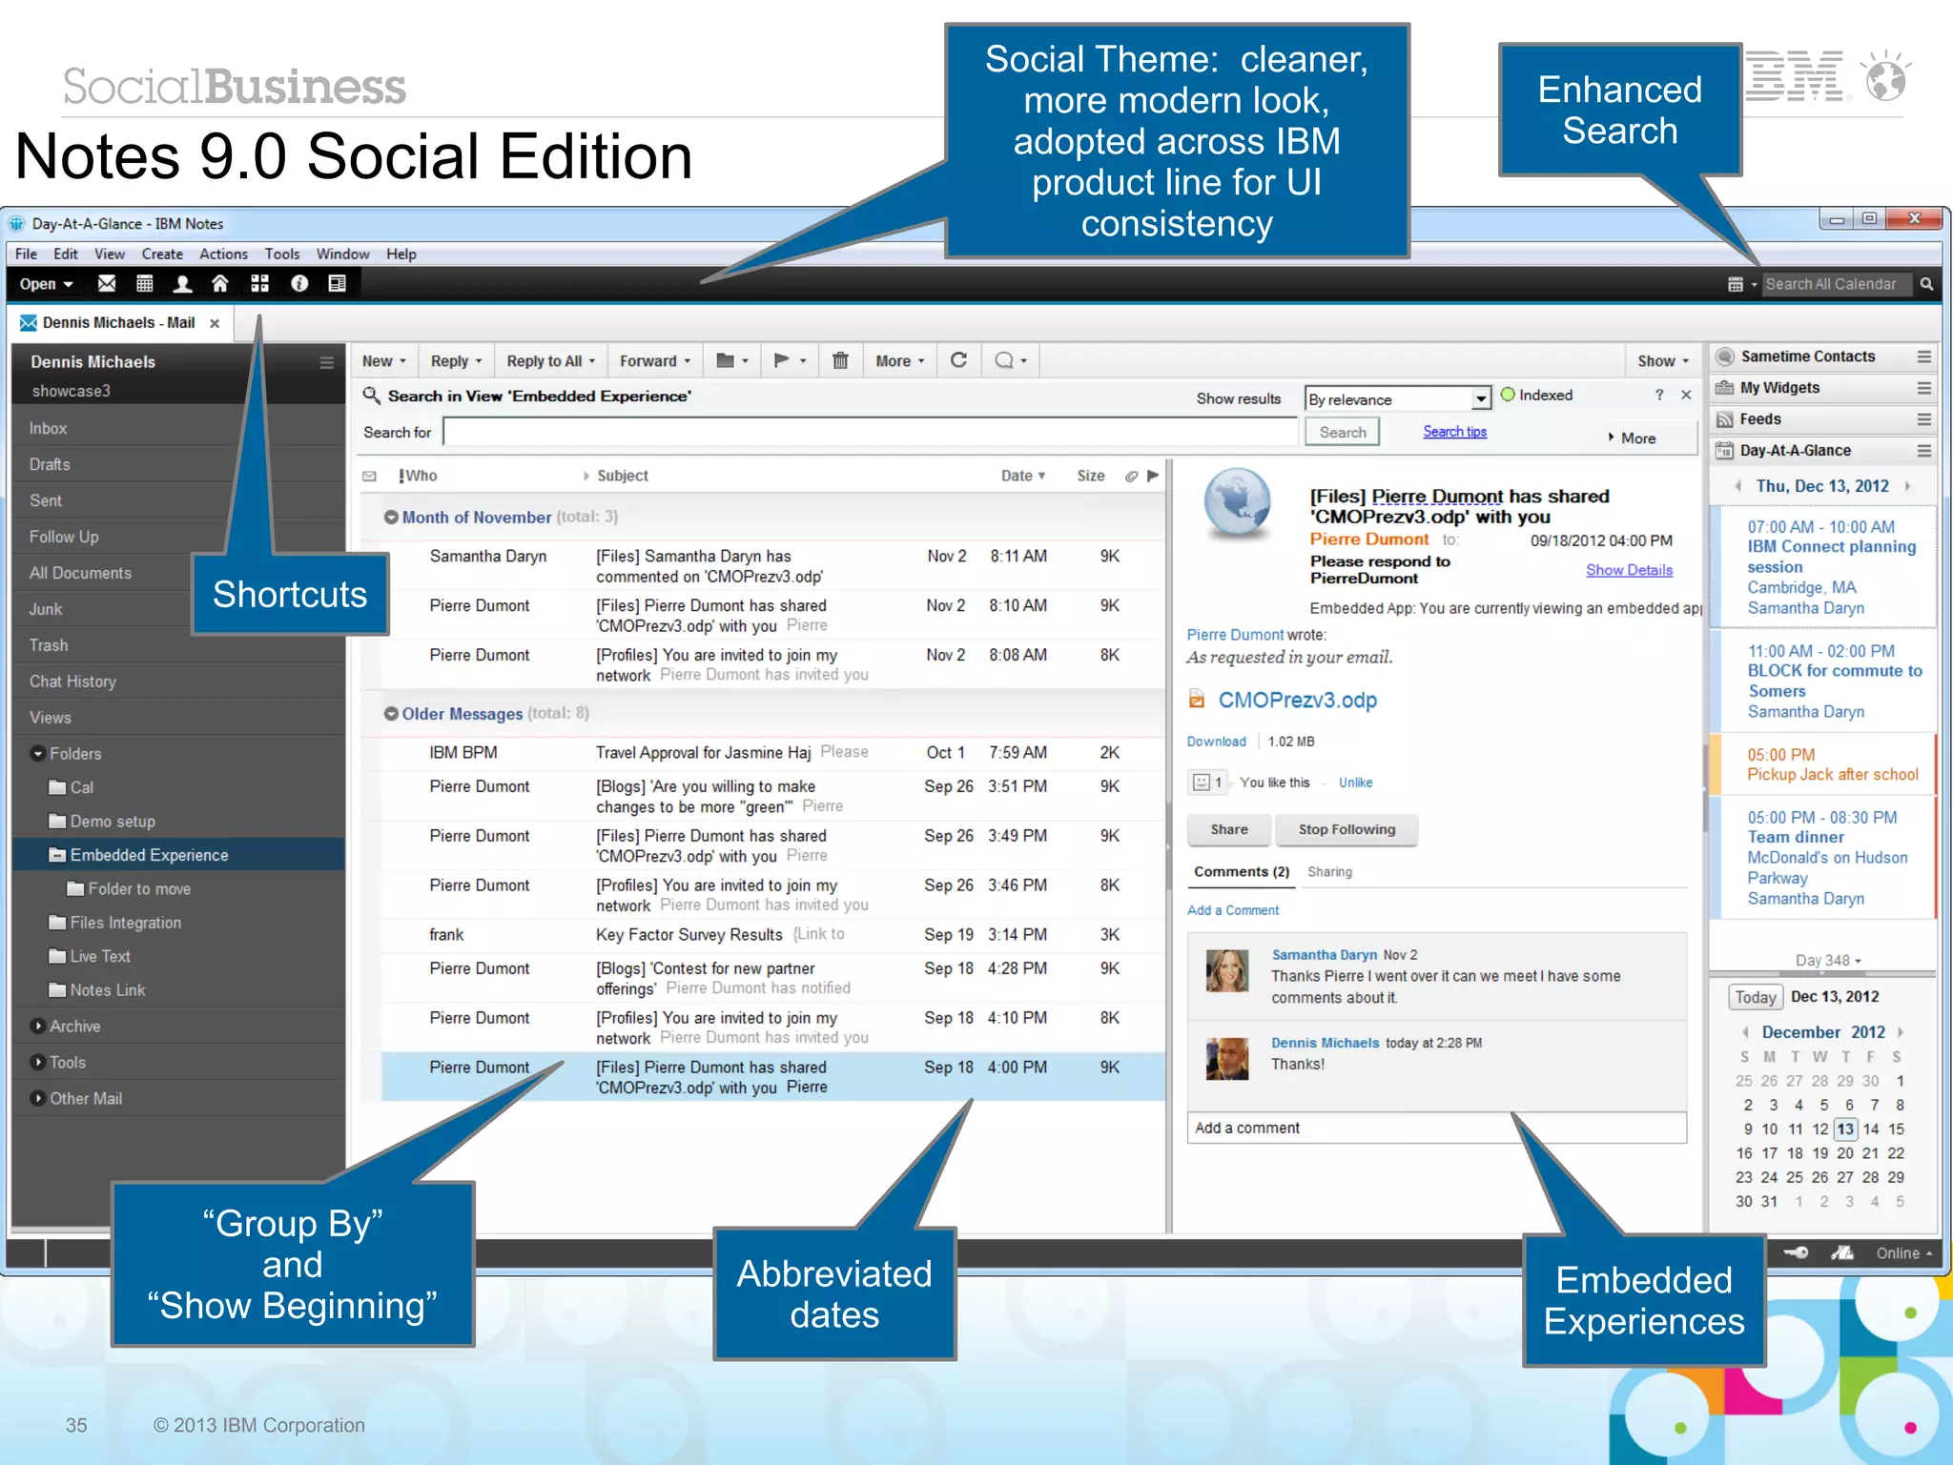Viewport: 1953px width, 1465px height.
Task: Close the Search in View bar
Action: click(1686, 395)
